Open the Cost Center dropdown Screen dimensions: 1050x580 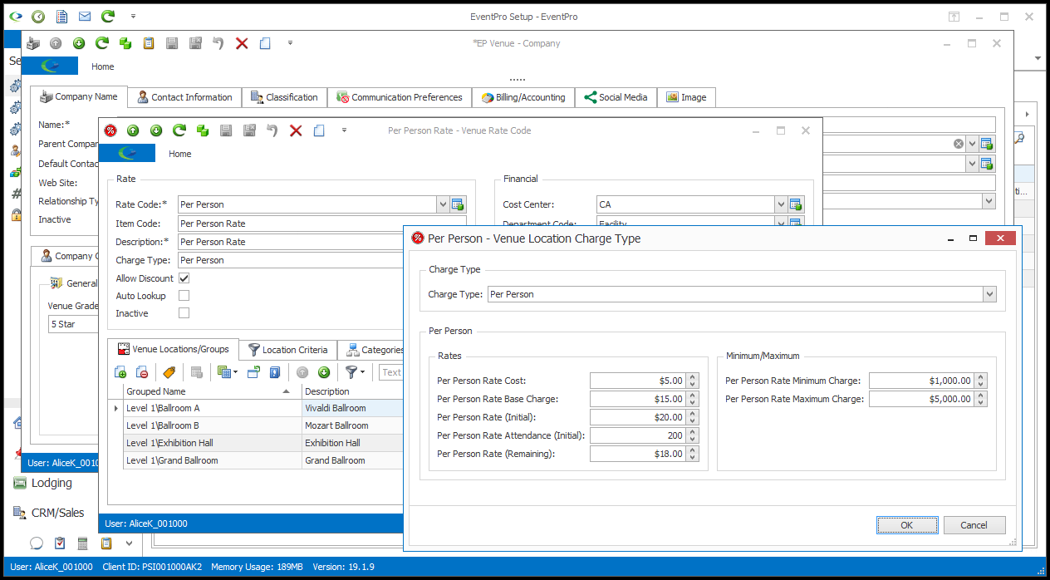point(781,204)
